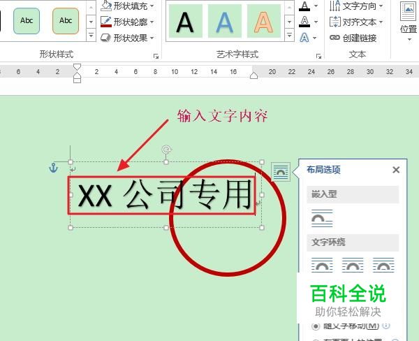This screenshot has height=341, width=419.
Task: Click the top-left resize handle of text box
Action: click(x=71, y=162)
